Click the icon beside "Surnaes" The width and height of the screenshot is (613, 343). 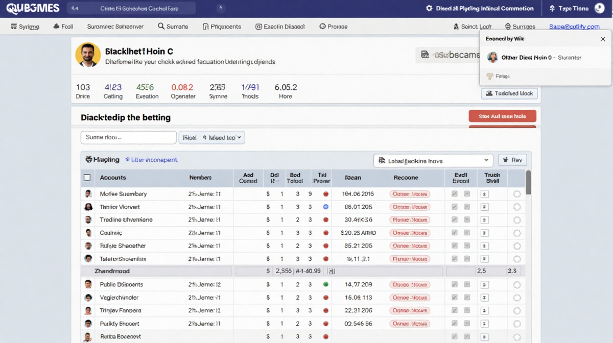coord(508,27)
